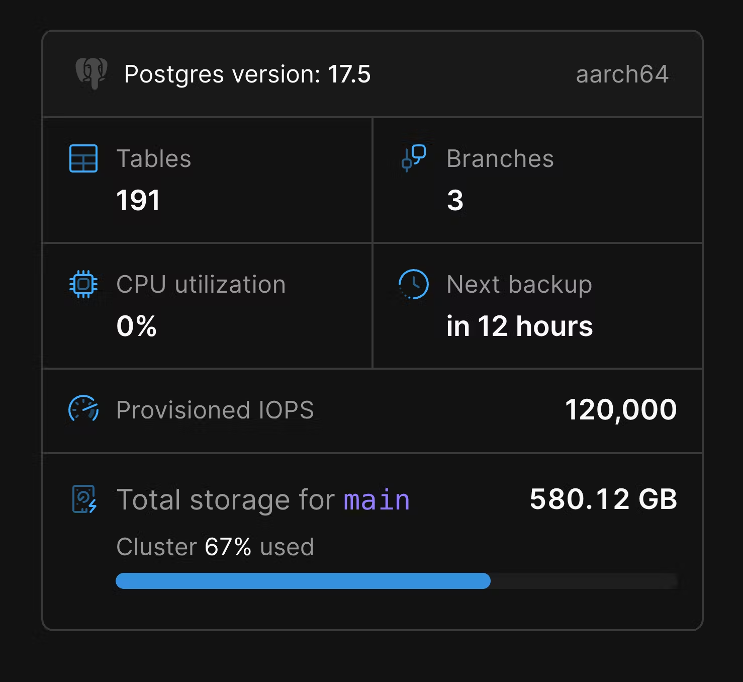Click the Cluster 67% used label
The height and width of the screenshot is (682, 743).
click(215, 547)
